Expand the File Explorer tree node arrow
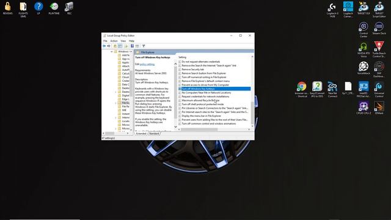Screen dimensions: 391x220 115,103
